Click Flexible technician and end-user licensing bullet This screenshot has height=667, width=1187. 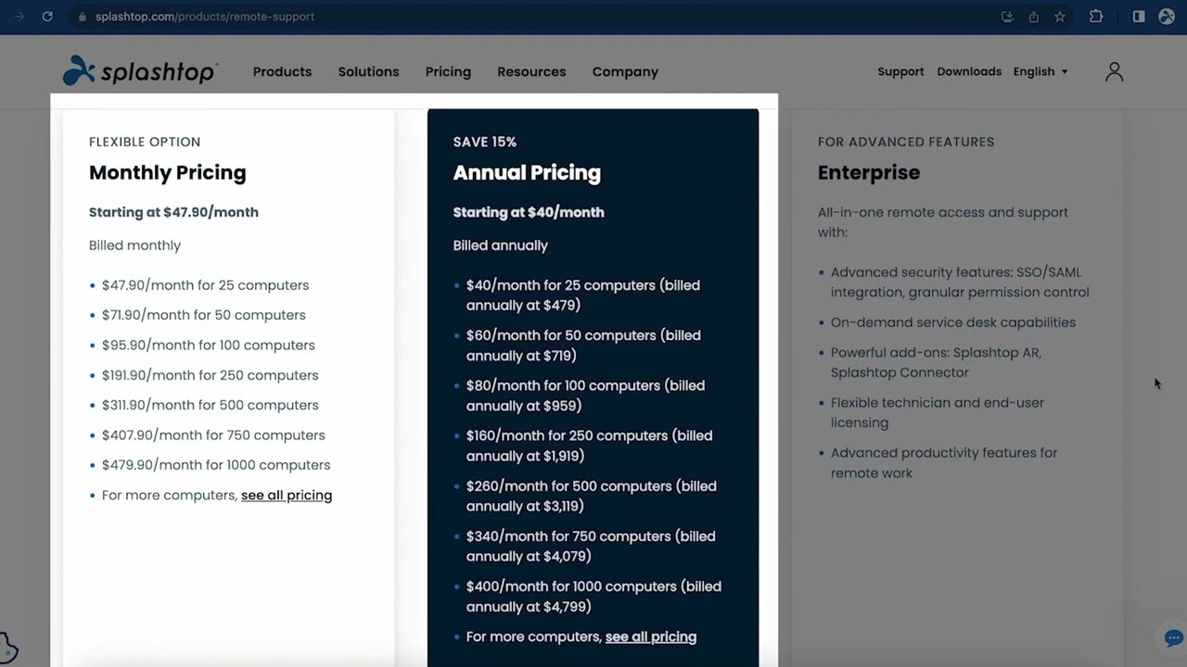pos(938,412)
